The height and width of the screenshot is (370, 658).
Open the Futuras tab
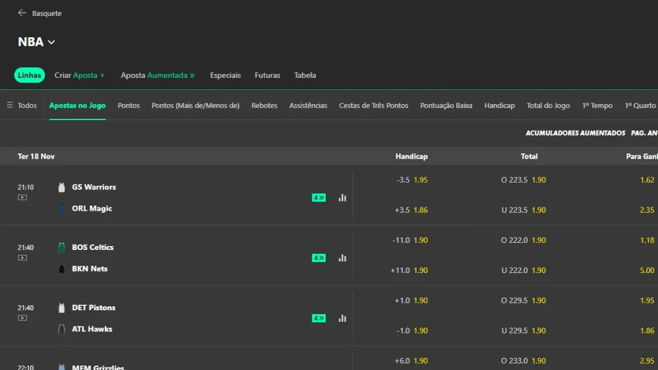267,75
